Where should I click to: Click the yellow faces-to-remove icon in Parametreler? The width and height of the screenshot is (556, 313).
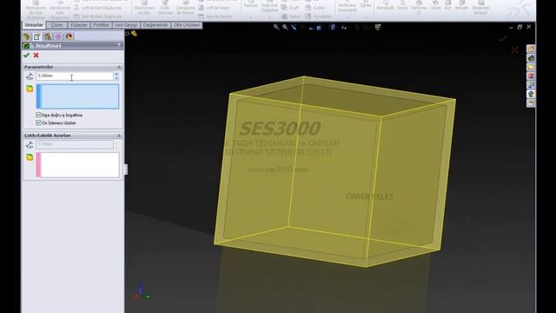[x=30, y=89]
